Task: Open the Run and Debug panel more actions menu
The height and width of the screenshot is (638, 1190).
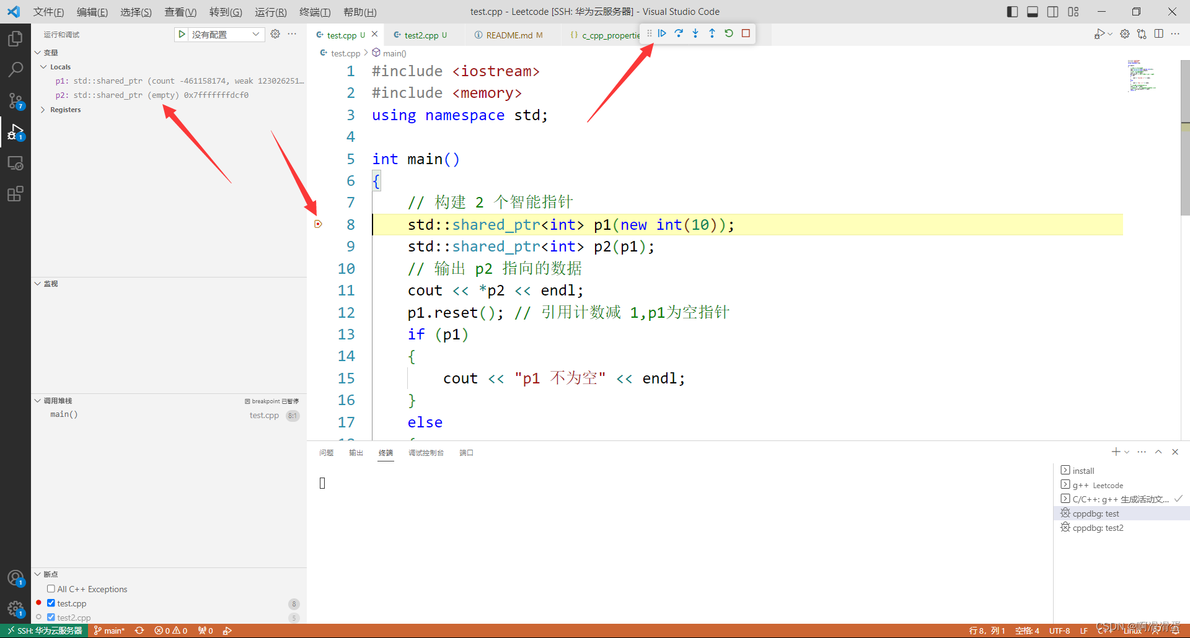Action: point(292,34)
